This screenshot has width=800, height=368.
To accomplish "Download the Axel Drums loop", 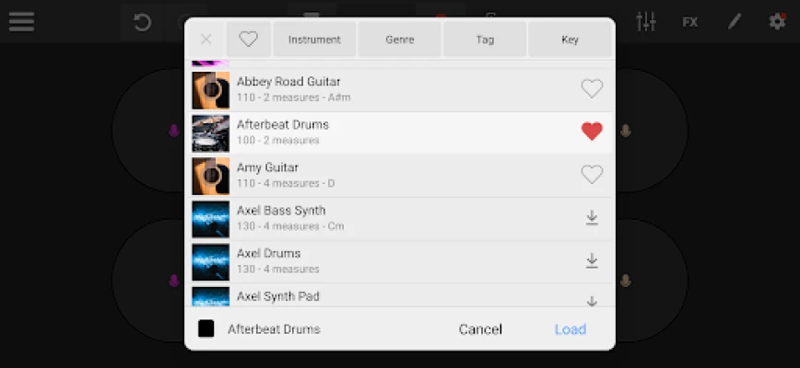I will point(592,260).
